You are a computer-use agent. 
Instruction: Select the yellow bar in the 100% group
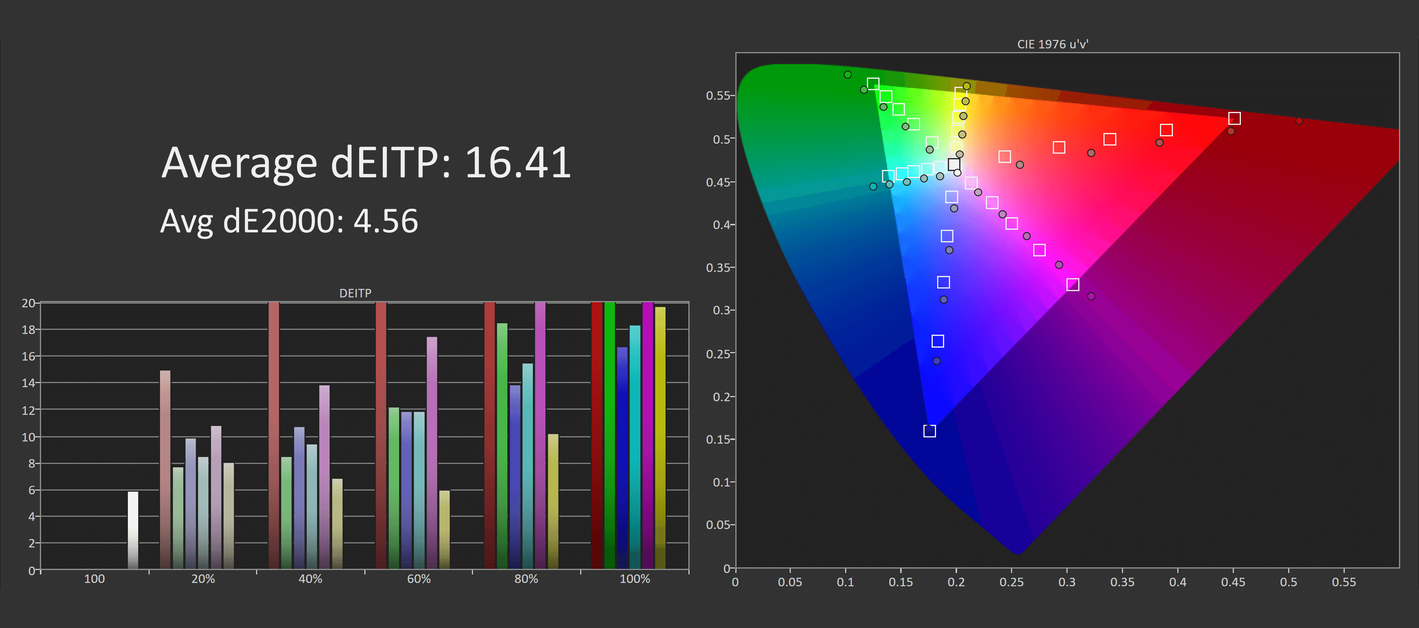(660, 438)
